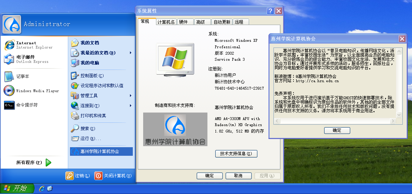412x194 pixels.
Task: Switch to 高级 tab
Action: pyautogui.click(x=202, y=22)
